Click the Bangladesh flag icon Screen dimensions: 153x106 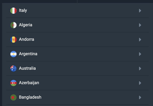click(x=13, y=97)
